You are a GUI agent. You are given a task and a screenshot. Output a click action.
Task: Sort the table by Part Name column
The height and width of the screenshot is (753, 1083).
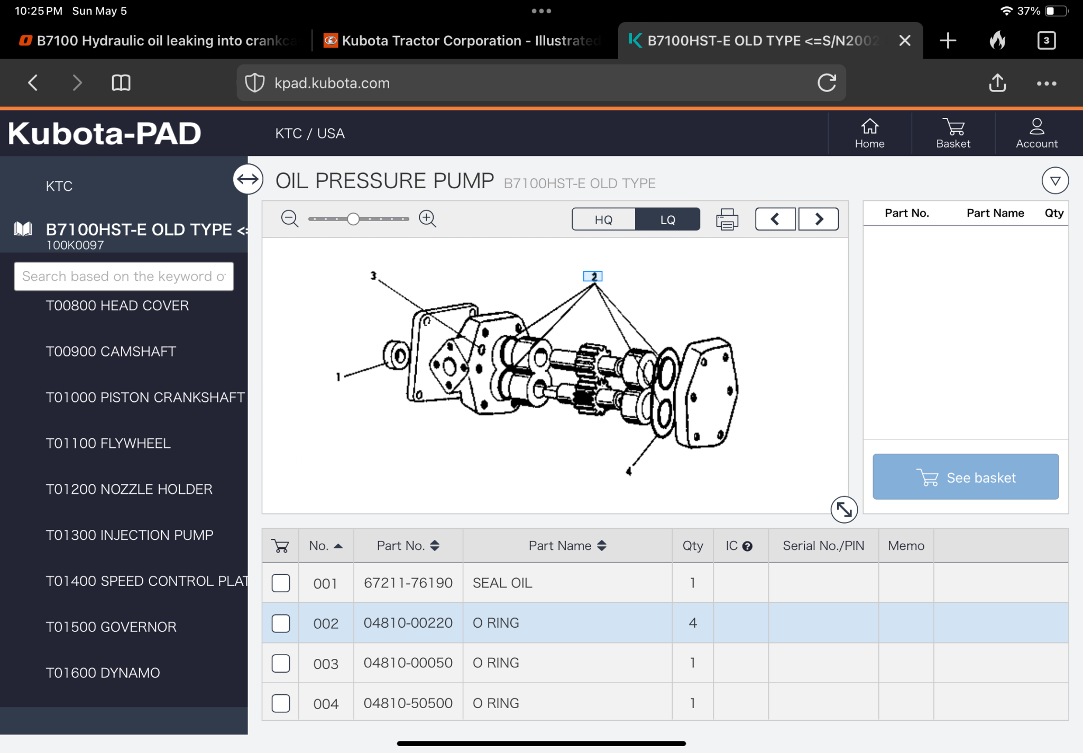click(x=567, y=546)
